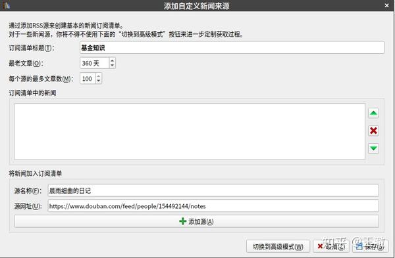Save the recipe with 保存 button
The image size is (395, 258).
point(370,246)
